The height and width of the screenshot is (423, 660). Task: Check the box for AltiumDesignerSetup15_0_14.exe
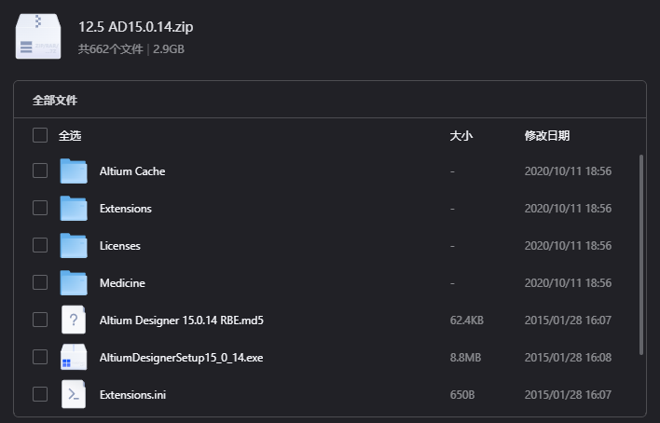point(40,357)
